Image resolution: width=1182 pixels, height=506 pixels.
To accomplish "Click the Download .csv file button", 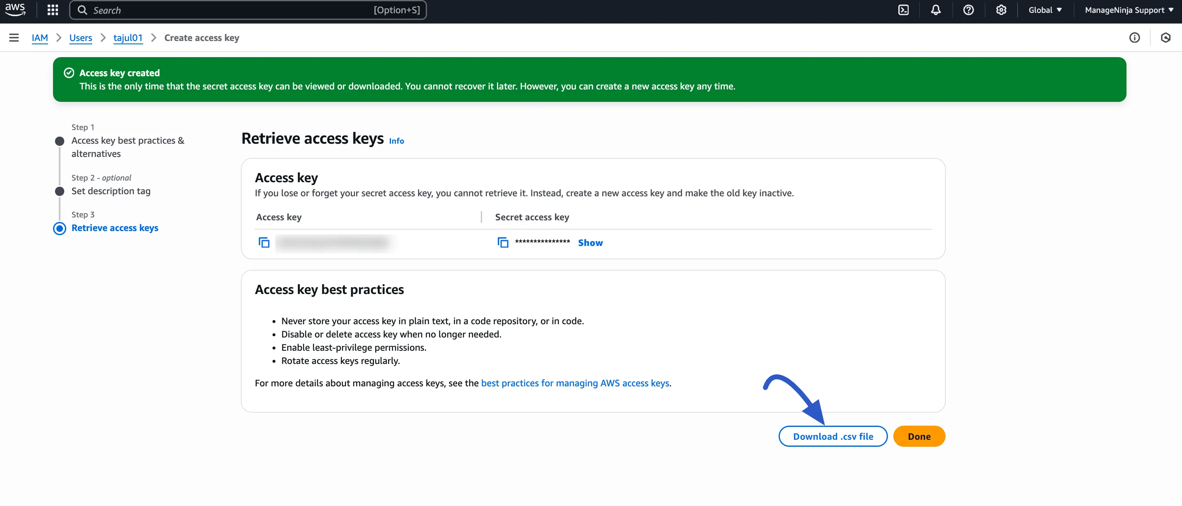I will click(x=832, y=436).
